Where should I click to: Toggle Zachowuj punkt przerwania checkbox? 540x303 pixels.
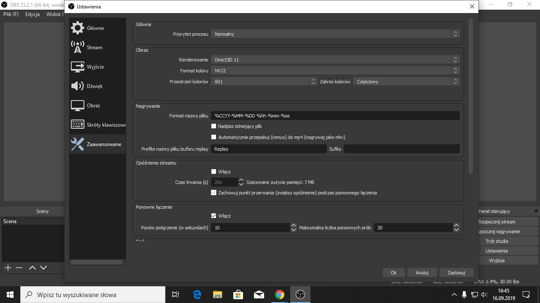pyautogui.click(x=213, y=193)
